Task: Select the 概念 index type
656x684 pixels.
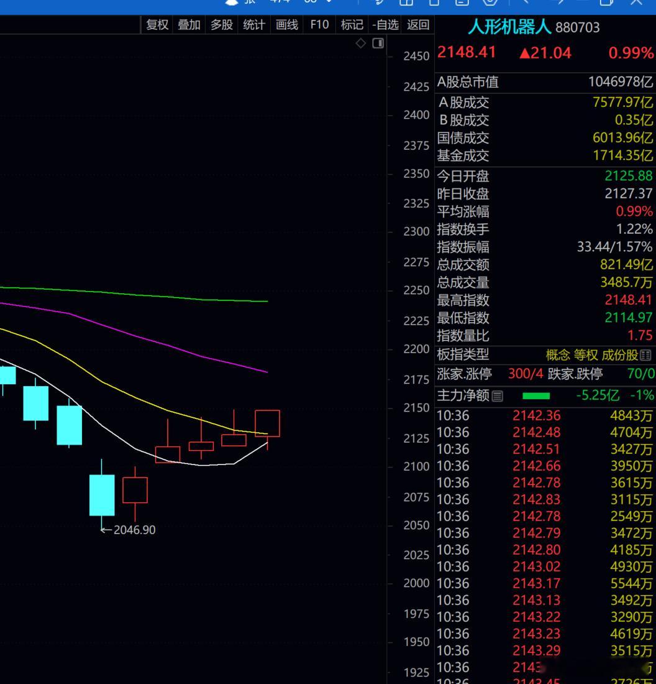Action: pos(558,355)
